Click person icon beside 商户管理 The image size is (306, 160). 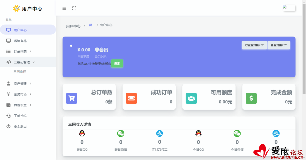click(x=8, y=83)
